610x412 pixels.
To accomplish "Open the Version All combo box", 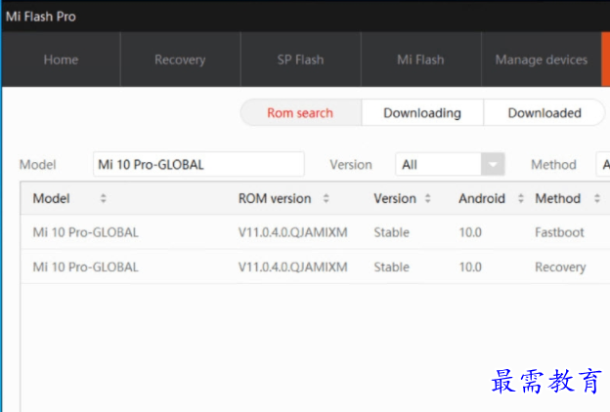I will point(450,164).
